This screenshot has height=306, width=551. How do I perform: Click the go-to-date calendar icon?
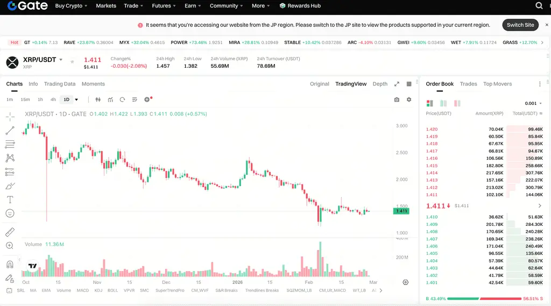pyautogui.click(x=9, y=290)
